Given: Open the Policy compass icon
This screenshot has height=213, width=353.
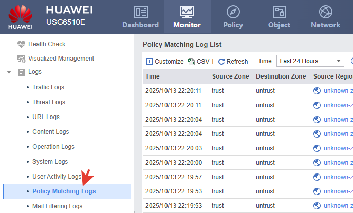Looking at the screenshot, I should pyautogui.click(x=233, y=12).
